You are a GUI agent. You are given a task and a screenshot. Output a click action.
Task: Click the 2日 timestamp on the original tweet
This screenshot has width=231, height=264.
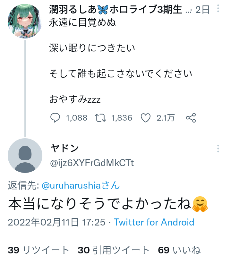click(x=202, y=10)
